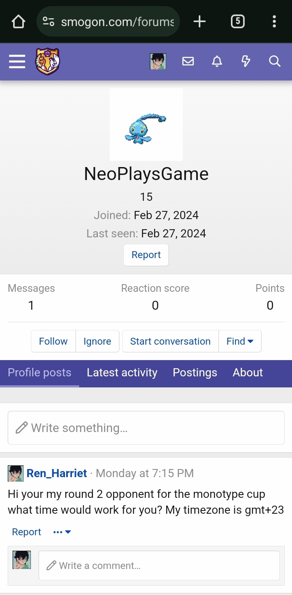The width and height of the screenshot is (292, 595).
Task: Tap the browser home icon
Action: pos(18,22)
